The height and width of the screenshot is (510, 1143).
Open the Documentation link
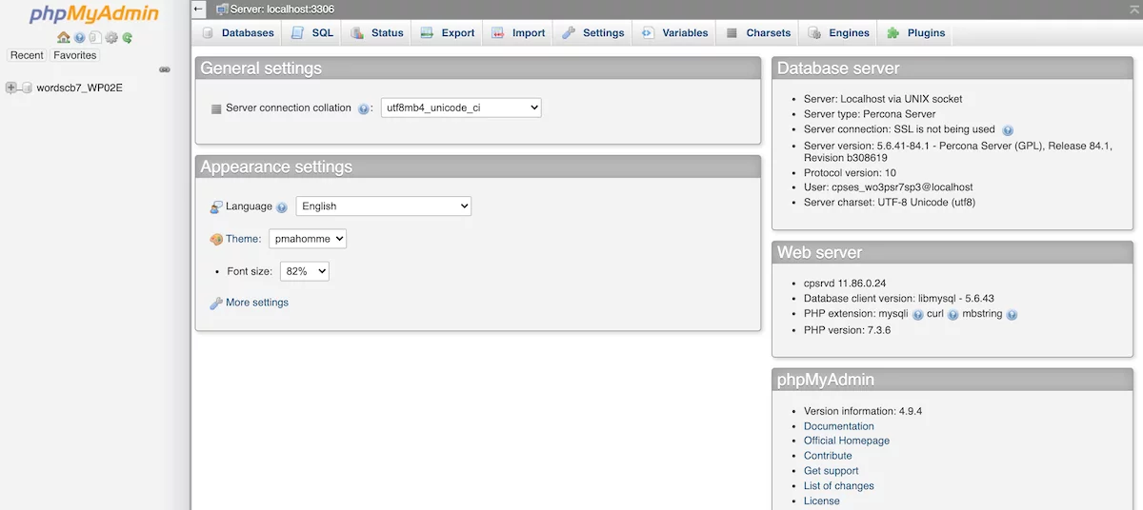839,426
